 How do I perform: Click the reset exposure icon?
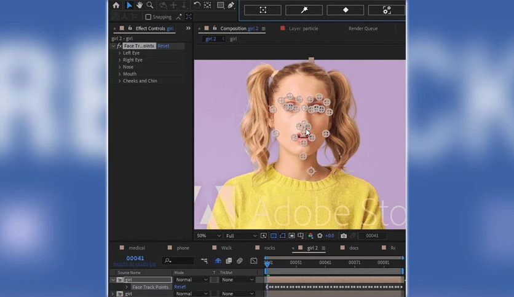click(320, 236)
